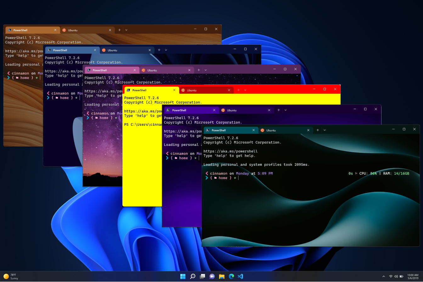Click the PowerShell shield icon on the frontmost tab

[208, 130]
